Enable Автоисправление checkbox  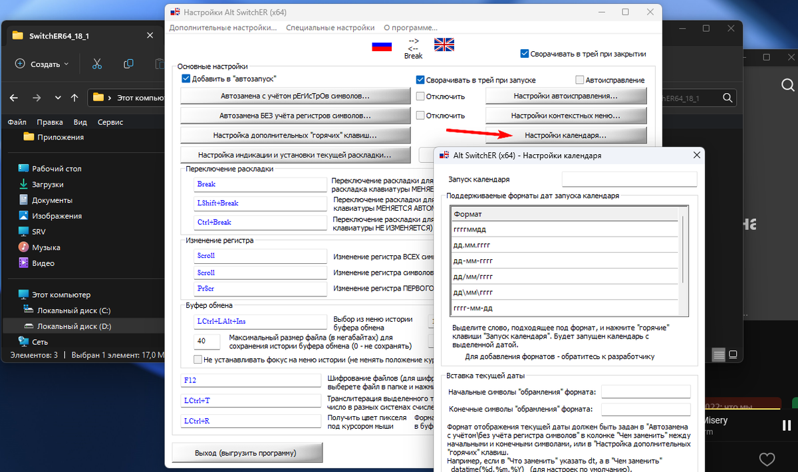tap(580, 80)
